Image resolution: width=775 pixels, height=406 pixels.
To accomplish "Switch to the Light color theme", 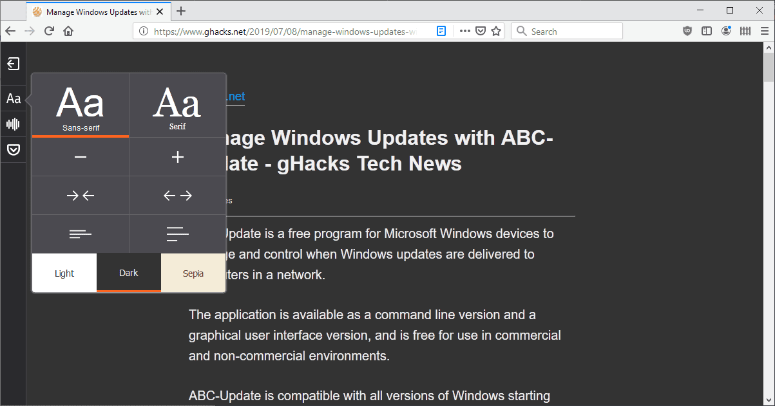I will coord(64,273).
